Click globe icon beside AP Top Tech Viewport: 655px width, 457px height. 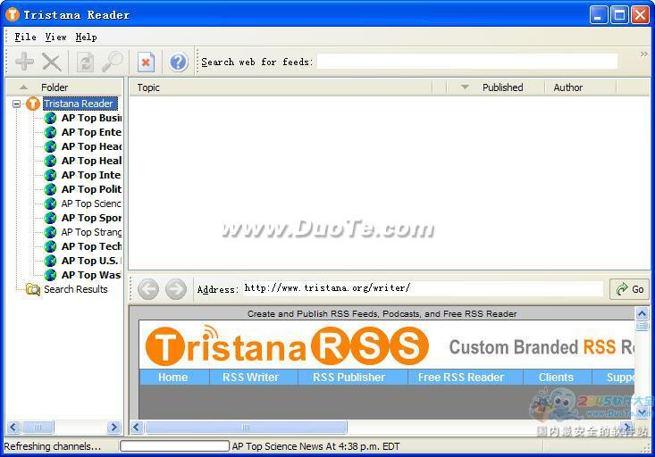pos(50,246)
